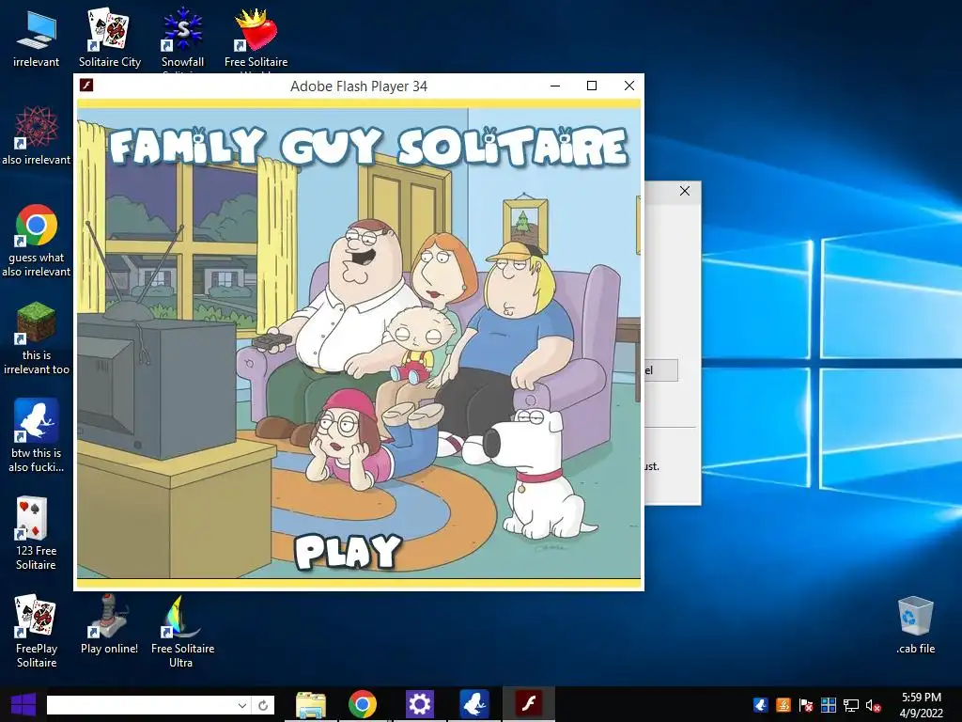This screenshot has height=722, width=962.
Task: Open network status tray icon
Action: coord(851,705)
